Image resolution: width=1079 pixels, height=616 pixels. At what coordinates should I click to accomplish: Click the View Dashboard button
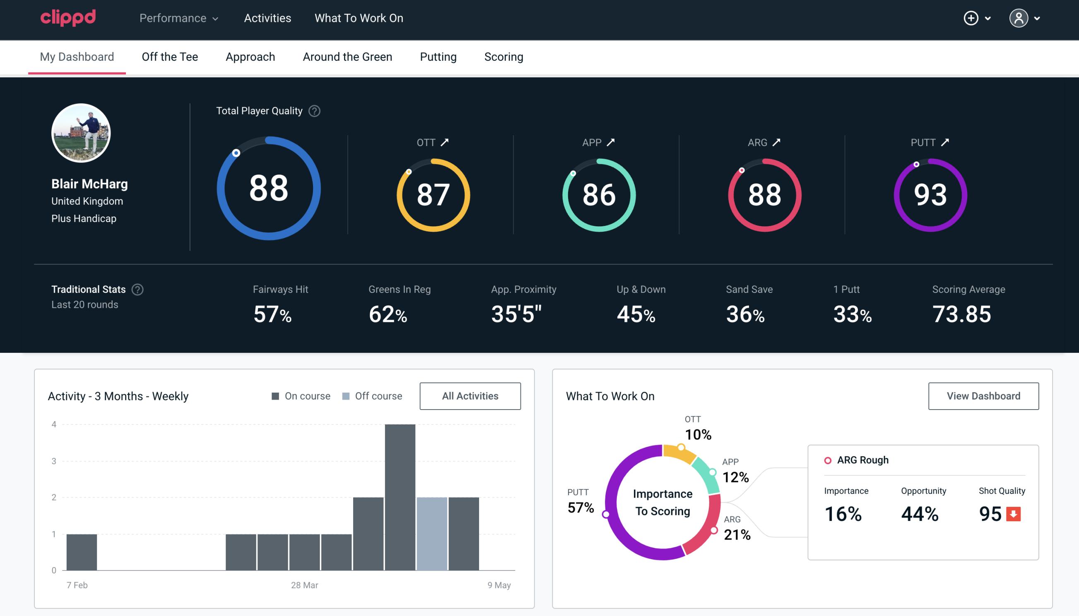(983, 395)
